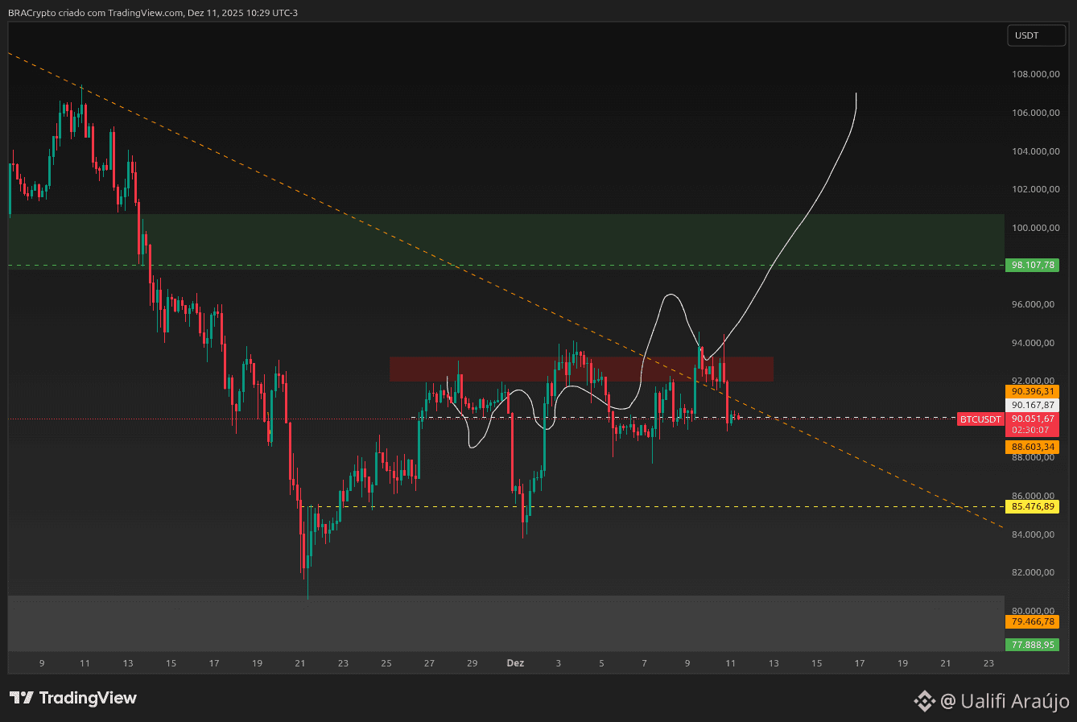Select the red resistance zone rectangle
The width and height of the screenshot is (1077, 722).
(581, 369)
